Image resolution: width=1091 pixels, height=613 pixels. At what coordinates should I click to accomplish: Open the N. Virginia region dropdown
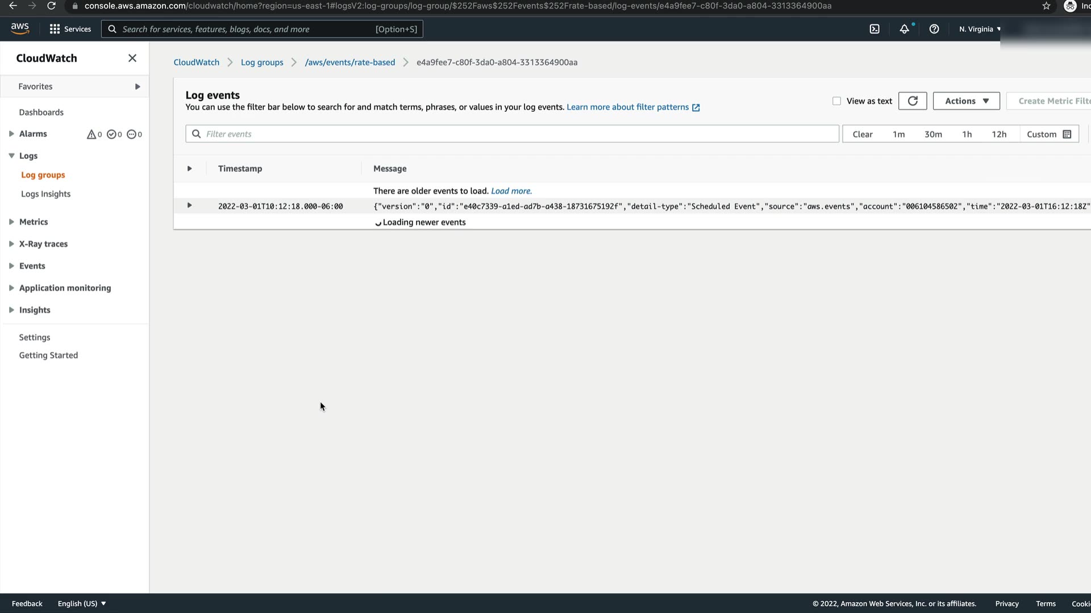click(x=980, y=29)
